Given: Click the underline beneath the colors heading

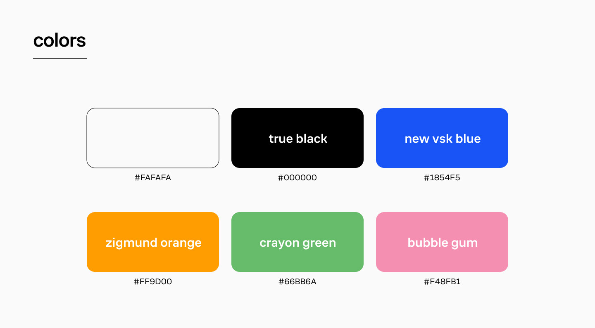Looking at the screenshot, I should point(60,58).
